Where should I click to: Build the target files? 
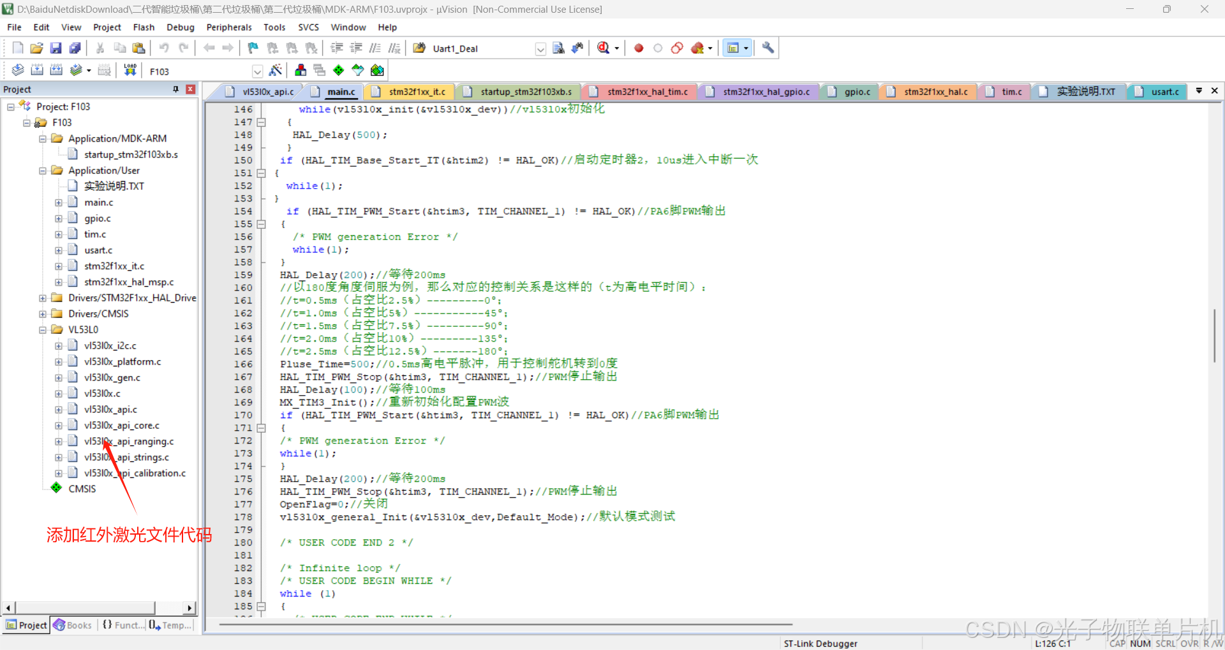pyautogui.click(x=37, y=71)
